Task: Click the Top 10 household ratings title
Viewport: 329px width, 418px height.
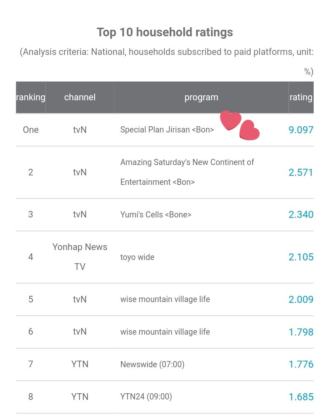Action: coord(165,32)
